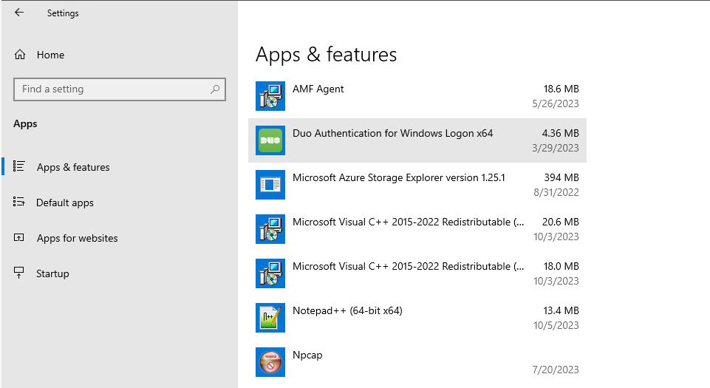Open the Startup section

pos(52,273)
